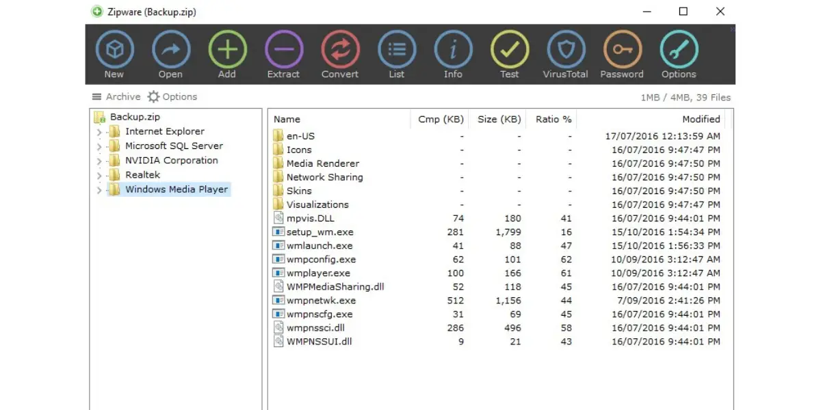Click the Open archive toolbar icon
This screenshot has height=410, width=821.
coord(170,50)
